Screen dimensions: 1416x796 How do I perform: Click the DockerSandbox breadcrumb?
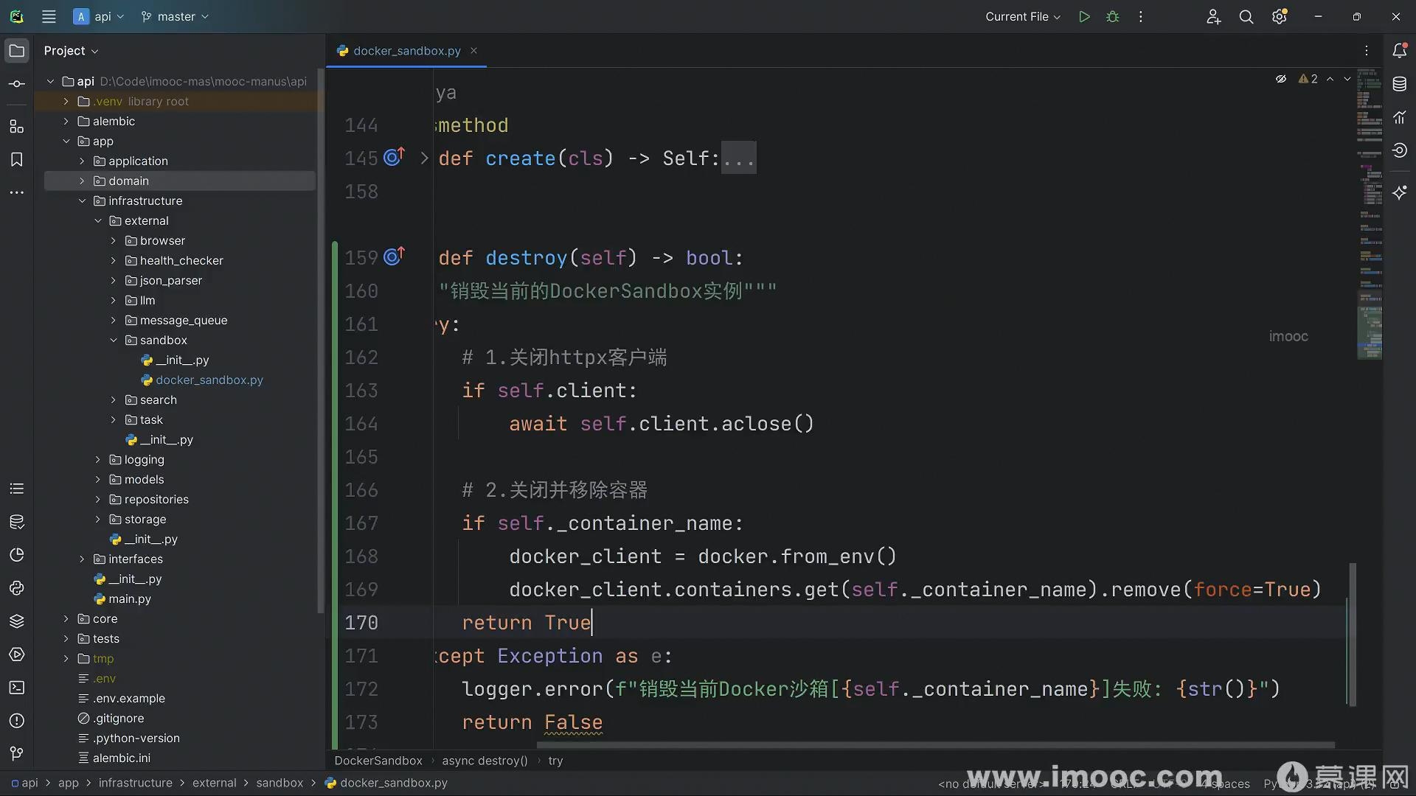[x=378, y=761]
